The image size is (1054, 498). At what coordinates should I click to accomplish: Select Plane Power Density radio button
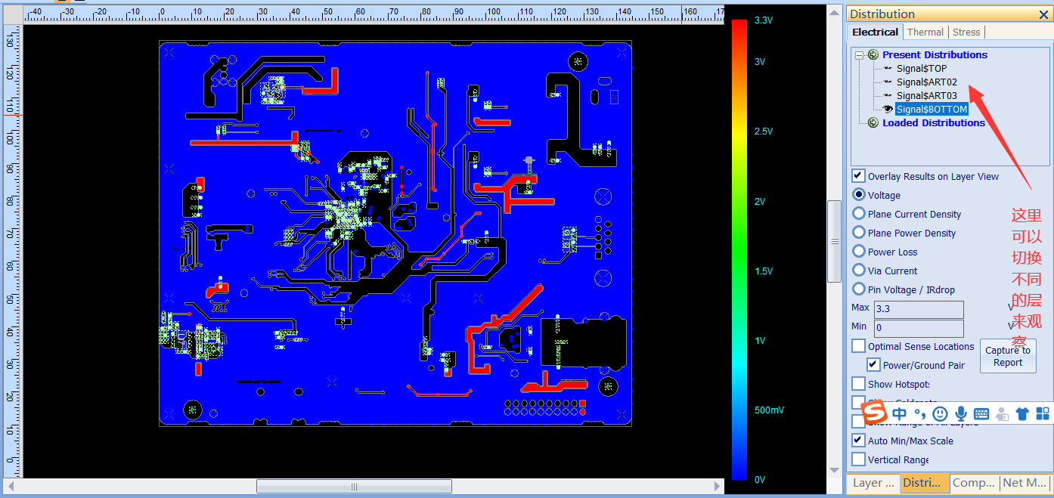click(859, 233)
